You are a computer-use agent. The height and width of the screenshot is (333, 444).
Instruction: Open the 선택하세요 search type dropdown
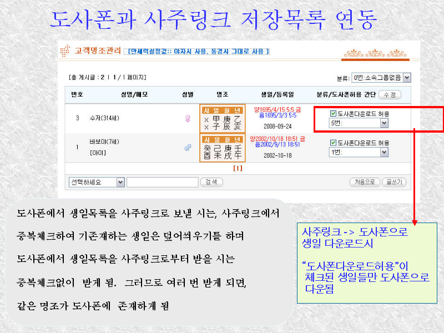(97, 182)
